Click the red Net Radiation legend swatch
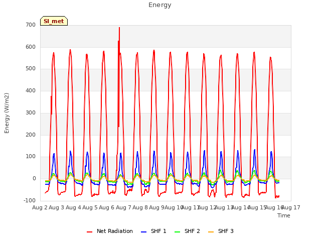The width and height of the screenshot is (321, 241). (89, 232)
